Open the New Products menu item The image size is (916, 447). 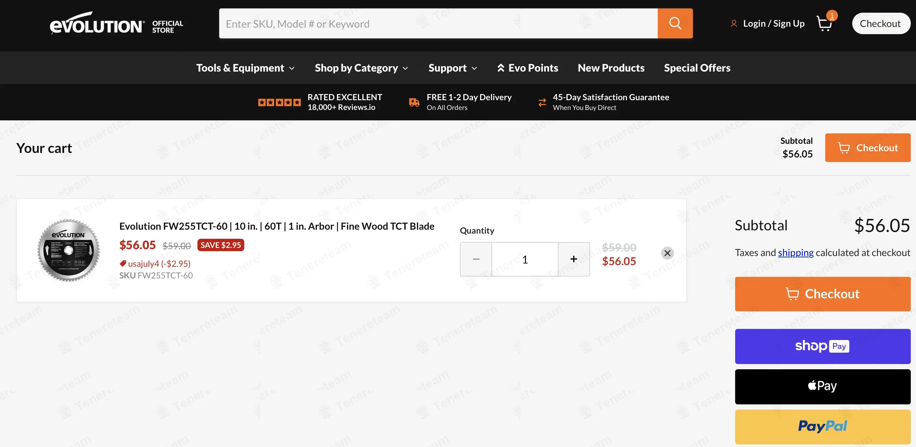[611, 68]
